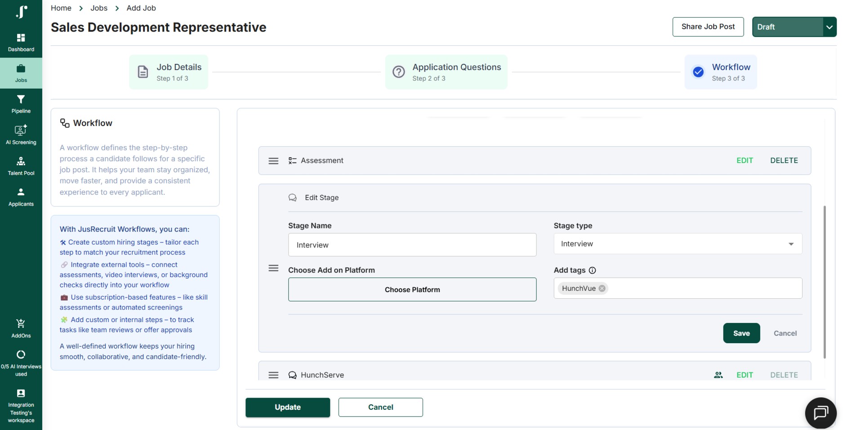Go to Pipeline in the sidebar
843x430 pixels.
coord(21,104)
